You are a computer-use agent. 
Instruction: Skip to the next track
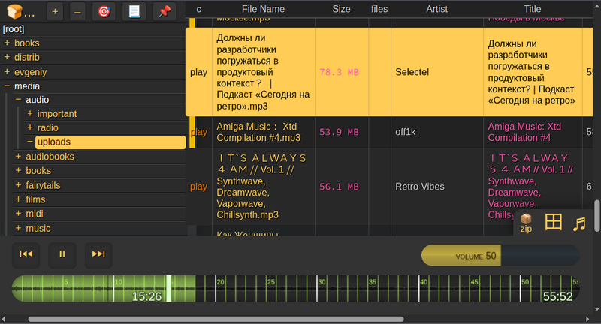(98, 254)
